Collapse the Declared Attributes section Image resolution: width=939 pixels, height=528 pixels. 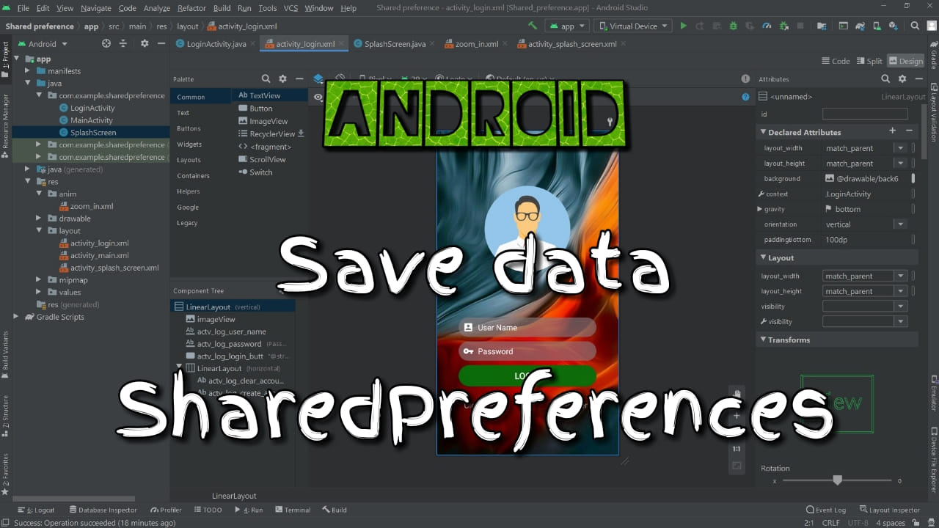[x=762, y=132]
